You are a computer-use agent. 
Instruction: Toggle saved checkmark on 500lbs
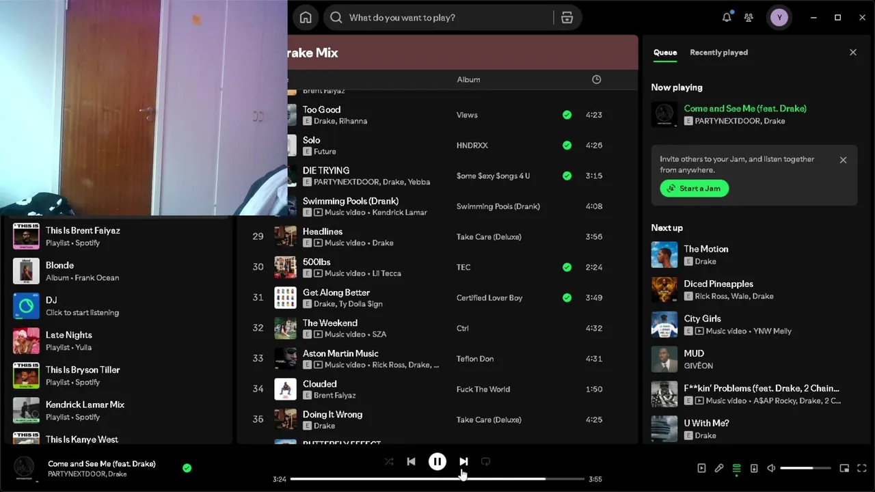pos(567,267)
